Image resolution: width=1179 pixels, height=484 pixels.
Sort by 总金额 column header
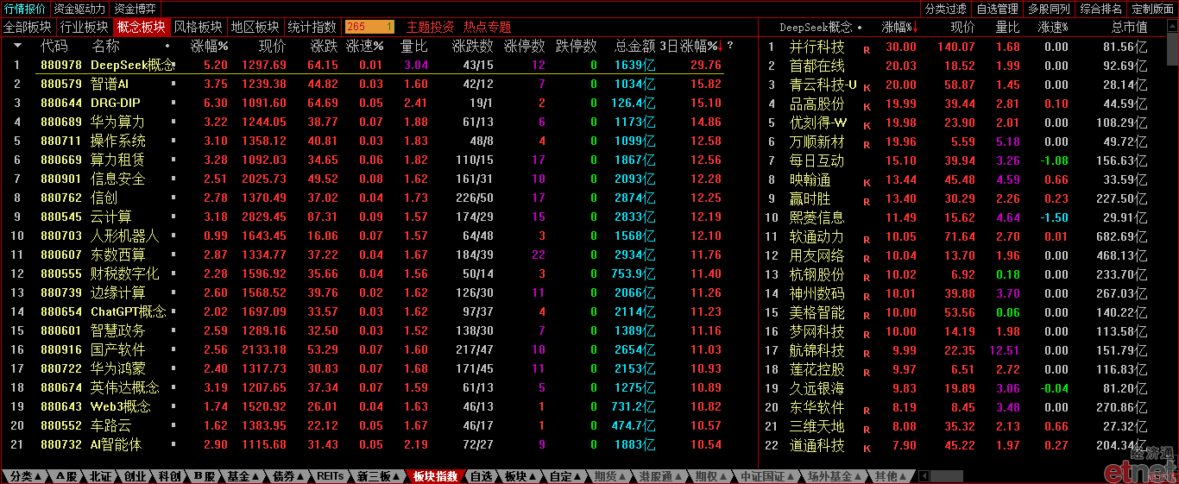point(635,45)
